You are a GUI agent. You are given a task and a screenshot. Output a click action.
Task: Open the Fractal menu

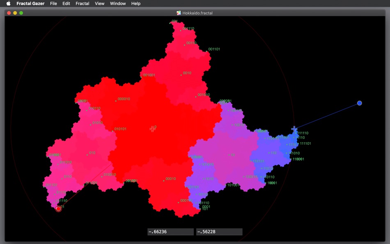click(83, 3)
